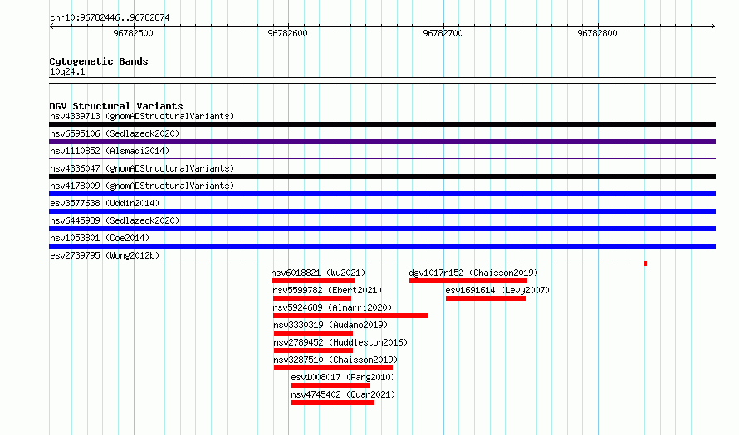Select the blue nsv4178009 variant bar
The height and width of the screenshot is (435, 739).
click(382, 194)
